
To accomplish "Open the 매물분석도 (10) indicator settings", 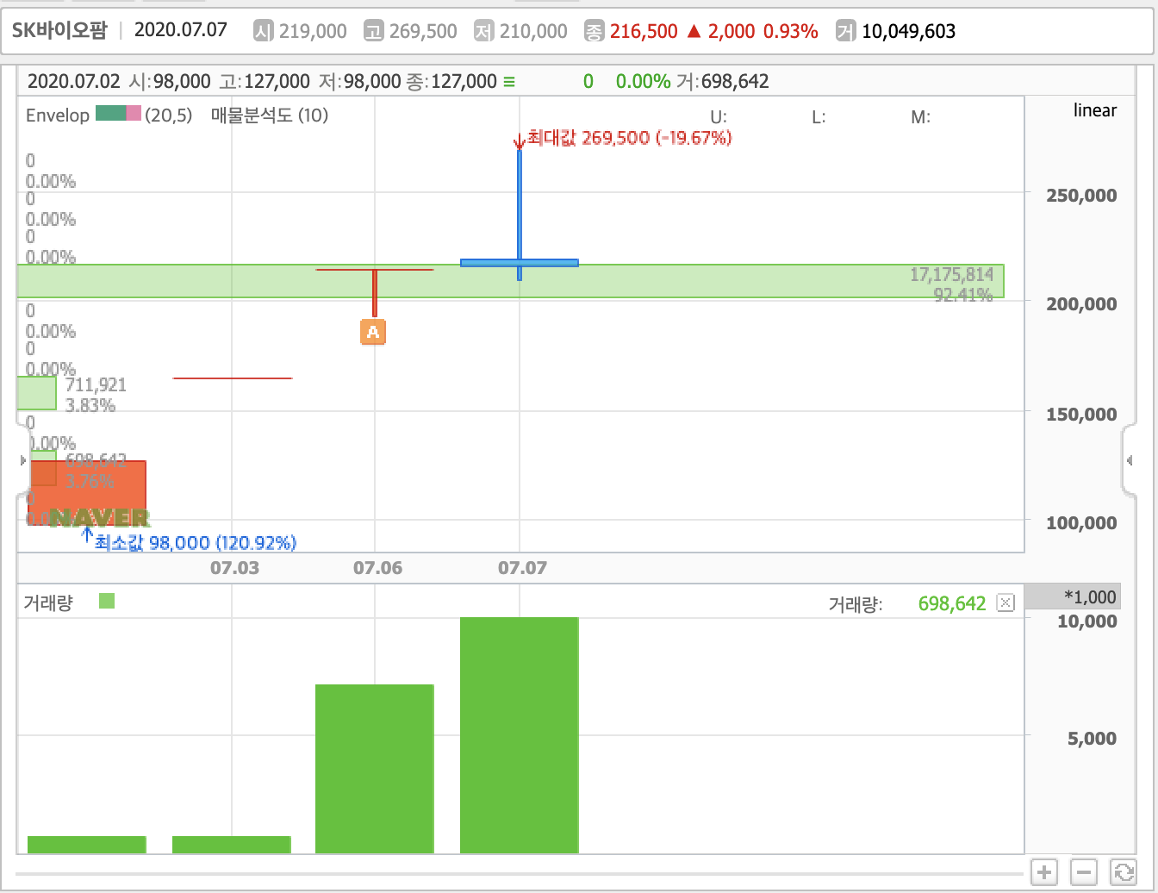I will 270,115.
